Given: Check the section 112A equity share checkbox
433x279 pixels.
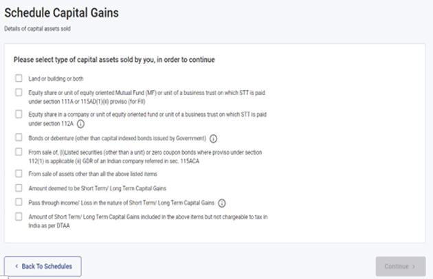Looking at the screenshot, I should (19, 114).
